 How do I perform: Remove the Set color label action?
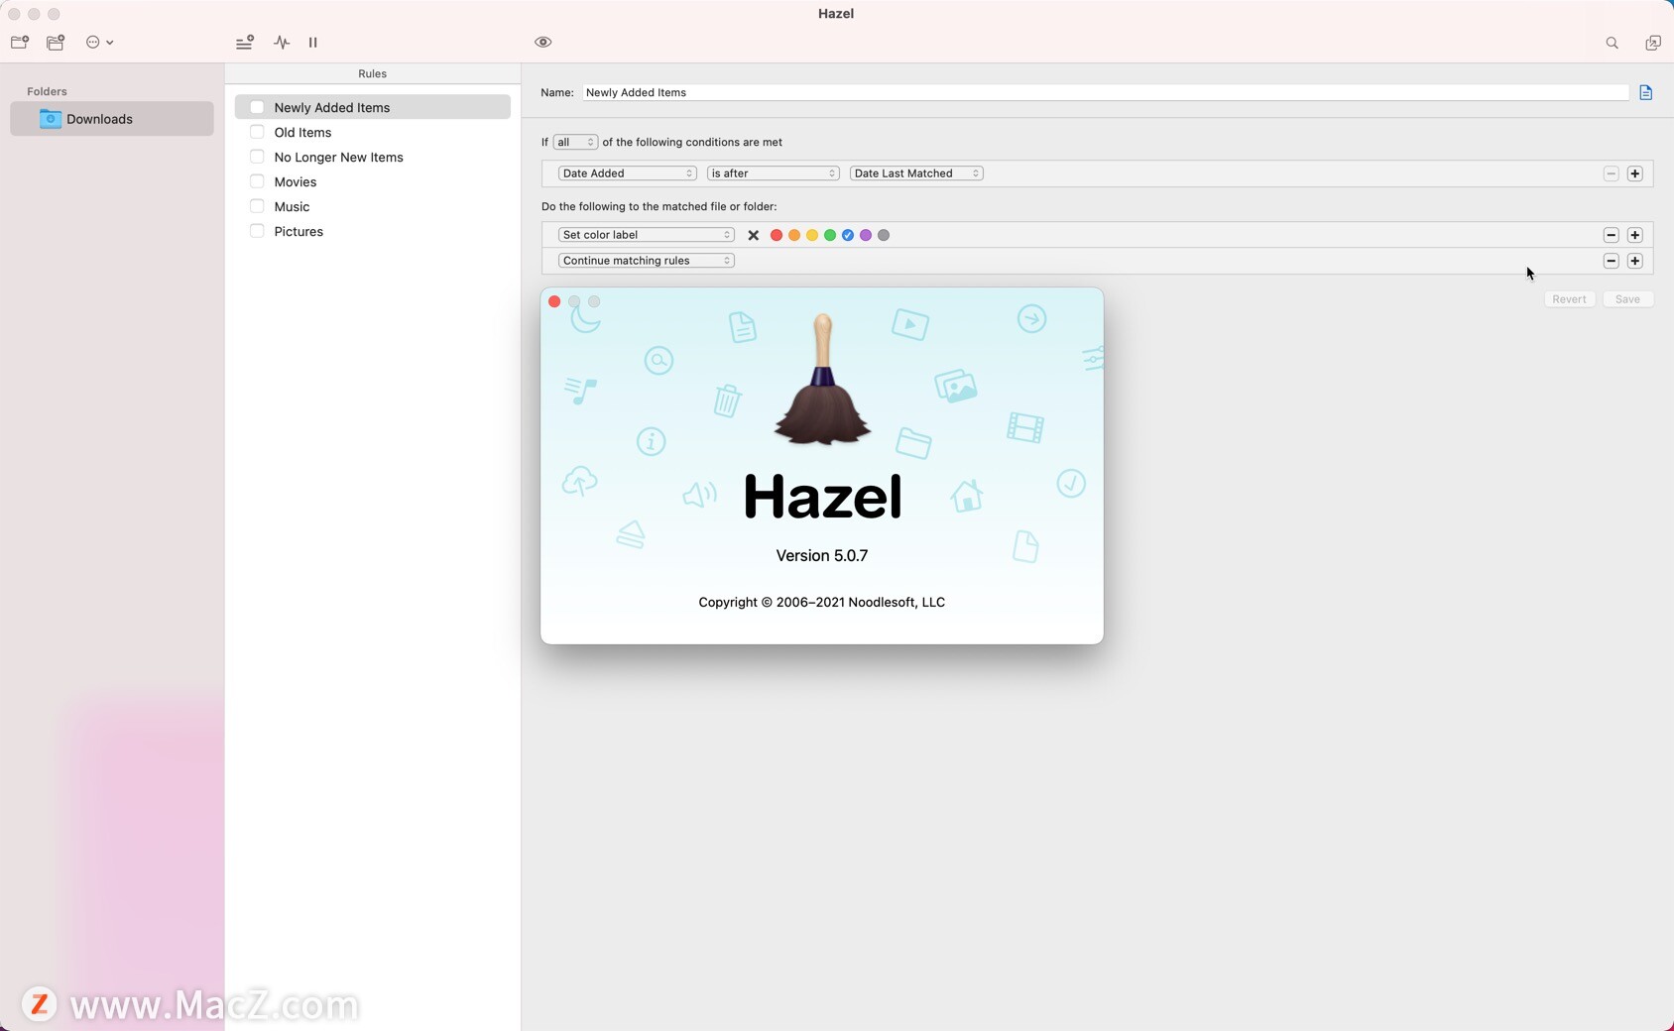[1611, 235]
